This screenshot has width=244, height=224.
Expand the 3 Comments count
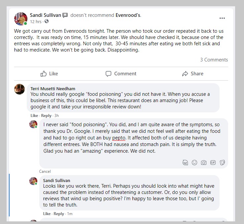point(214,60)
